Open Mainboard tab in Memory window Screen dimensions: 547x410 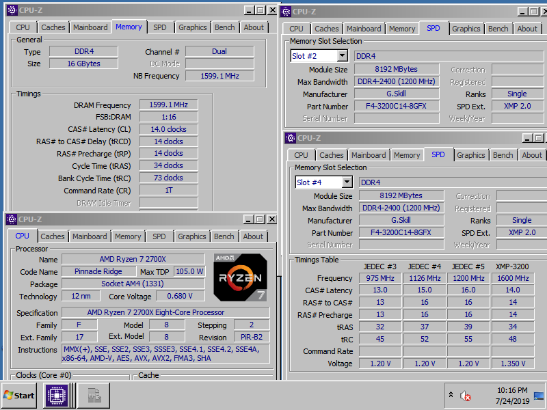(90, 27)
